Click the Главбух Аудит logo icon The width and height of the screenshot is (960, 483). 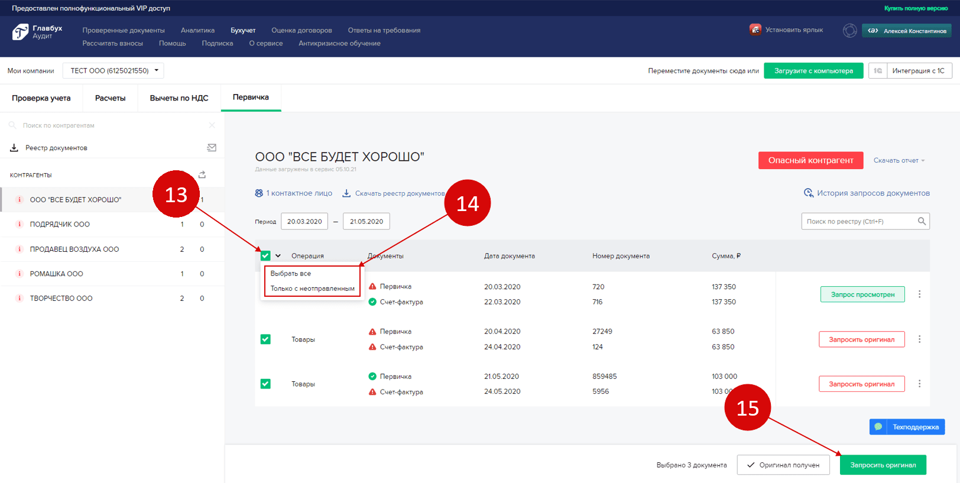click(x=20, y=32)
